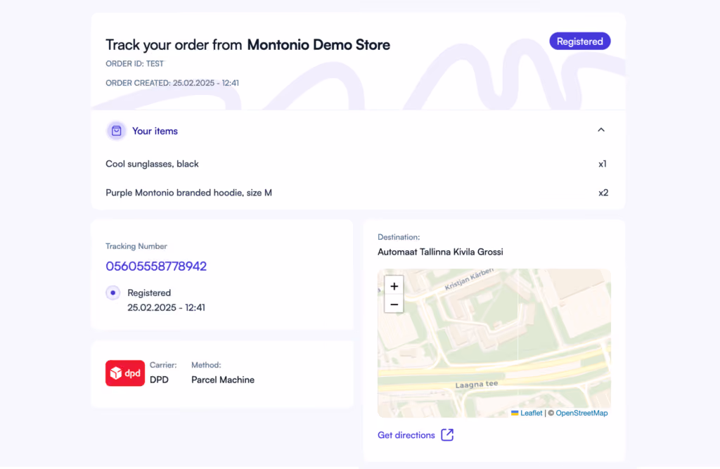Click the external link icon after Get directions
Viewport: 720px width, 469px height.
coord(447,435)
